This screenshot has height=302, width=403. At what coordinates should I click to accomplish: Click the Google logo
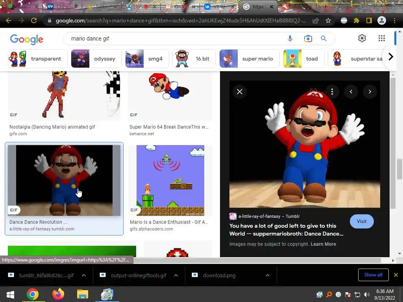coord(27,39)
